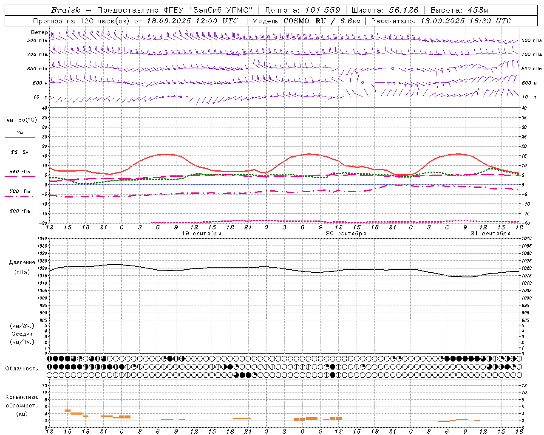Click the 'Конвективн.' convective cloud label
Viewport: 544px width, 435px height.
(22, 397)
